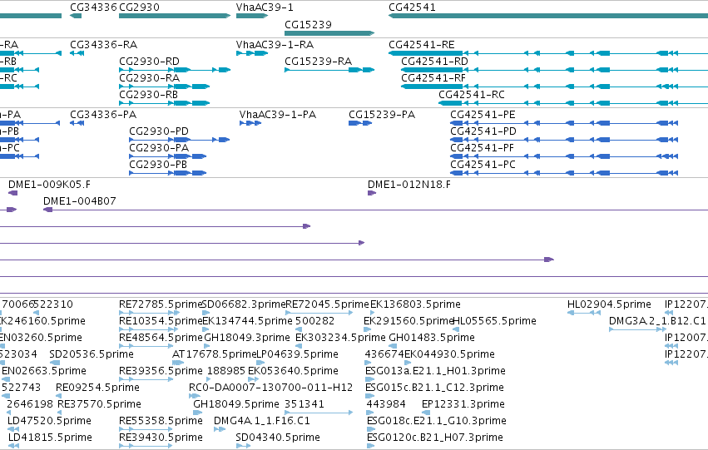Image resolution: width=708 pixels, height=450 pixels.
Task: Select EST HL02904.5prime
Action: click(x=609, y=304)
